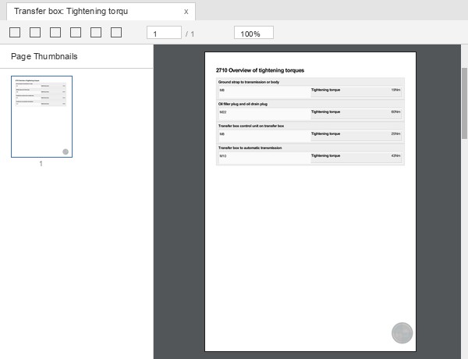
Task: Click 'Tightening torque' label in the M22 row
Action: (325, 112)
